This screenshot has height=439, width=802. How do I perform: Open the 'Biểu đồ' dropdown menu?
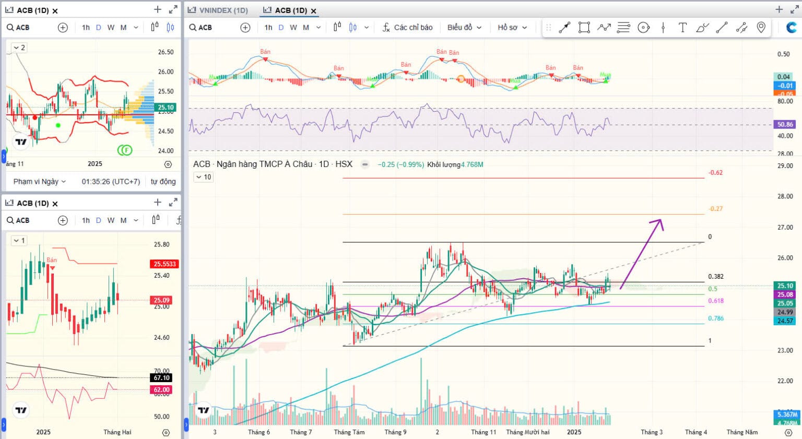(x=464, y=28)
